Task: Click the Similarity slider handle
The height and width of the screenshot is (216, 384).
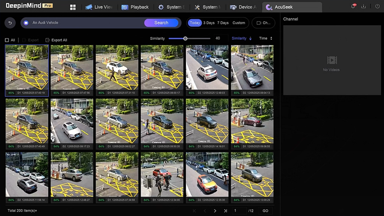Action: coord(185,38)
